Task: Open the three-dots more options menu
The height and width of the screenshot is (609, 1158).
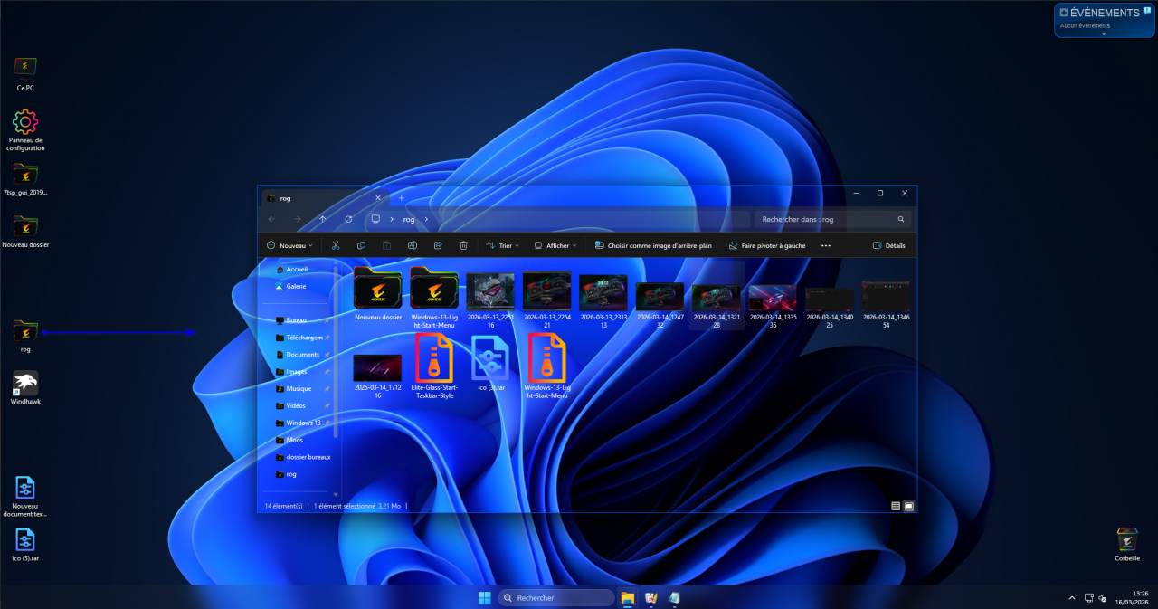Action: (x=825, y=245)
